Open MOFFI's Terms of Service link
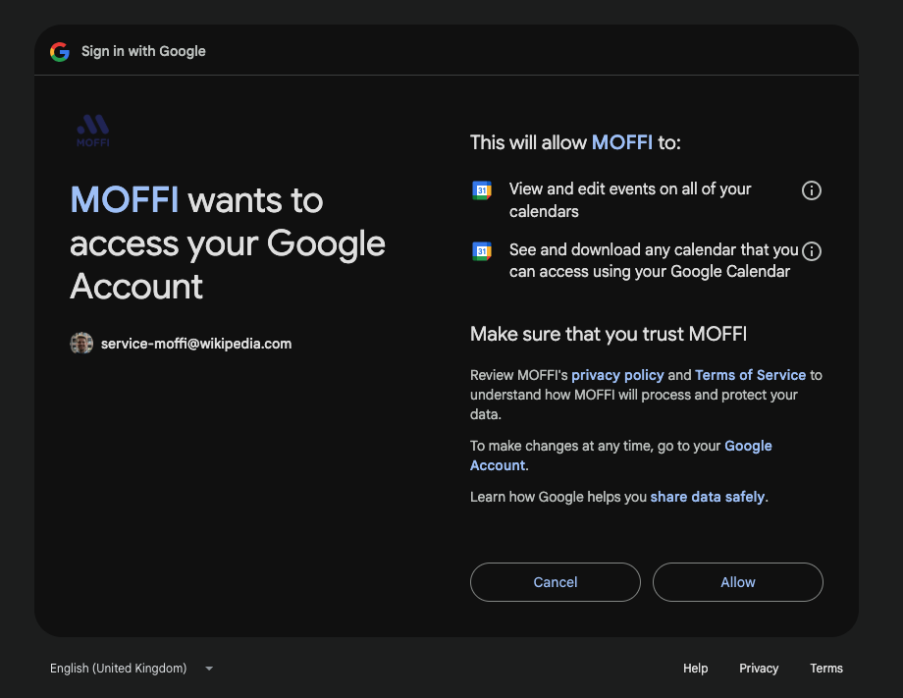Viewport: 903px width, 698px height. coord(751,375)
